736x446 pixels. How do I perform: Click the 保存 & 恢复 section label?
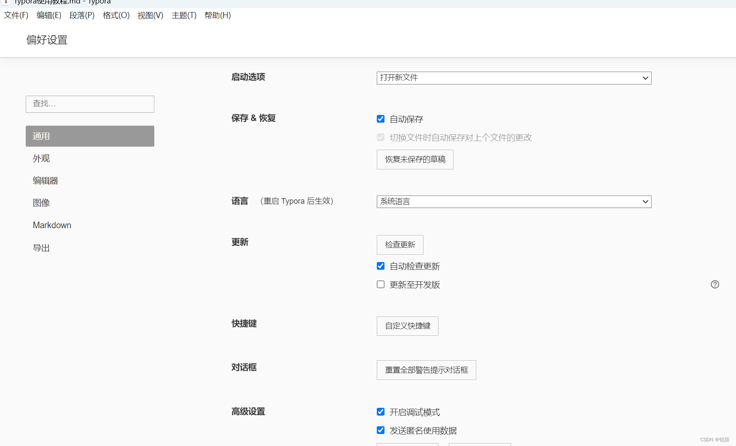coord(253,118)
